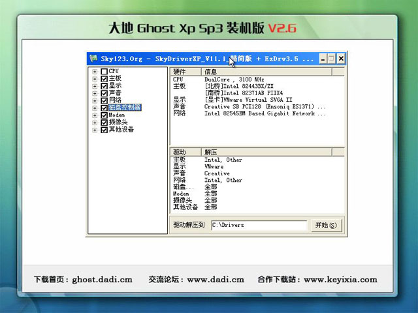The image size is (418, 313).
Task: Click the 硬件 column header
Action: coord(185,72)
